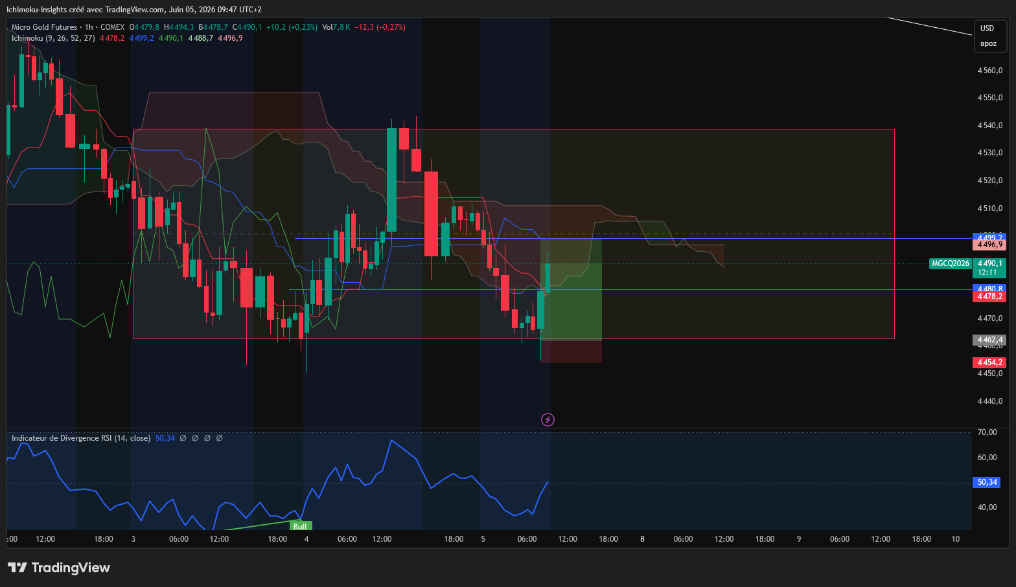Click the blue RSI legend value 50,34

[x=165, y=438]
